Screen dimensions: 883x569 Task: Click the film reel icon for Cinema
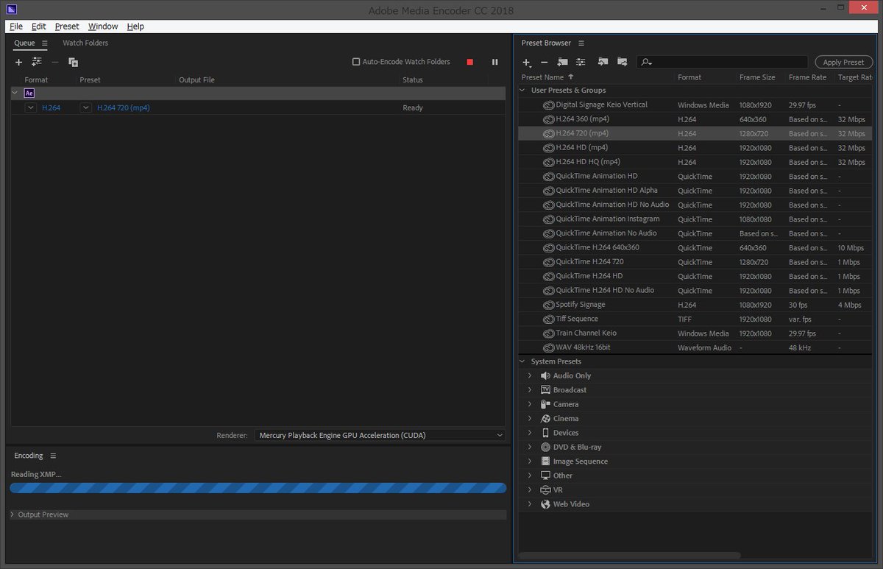[x=545, y=419]
